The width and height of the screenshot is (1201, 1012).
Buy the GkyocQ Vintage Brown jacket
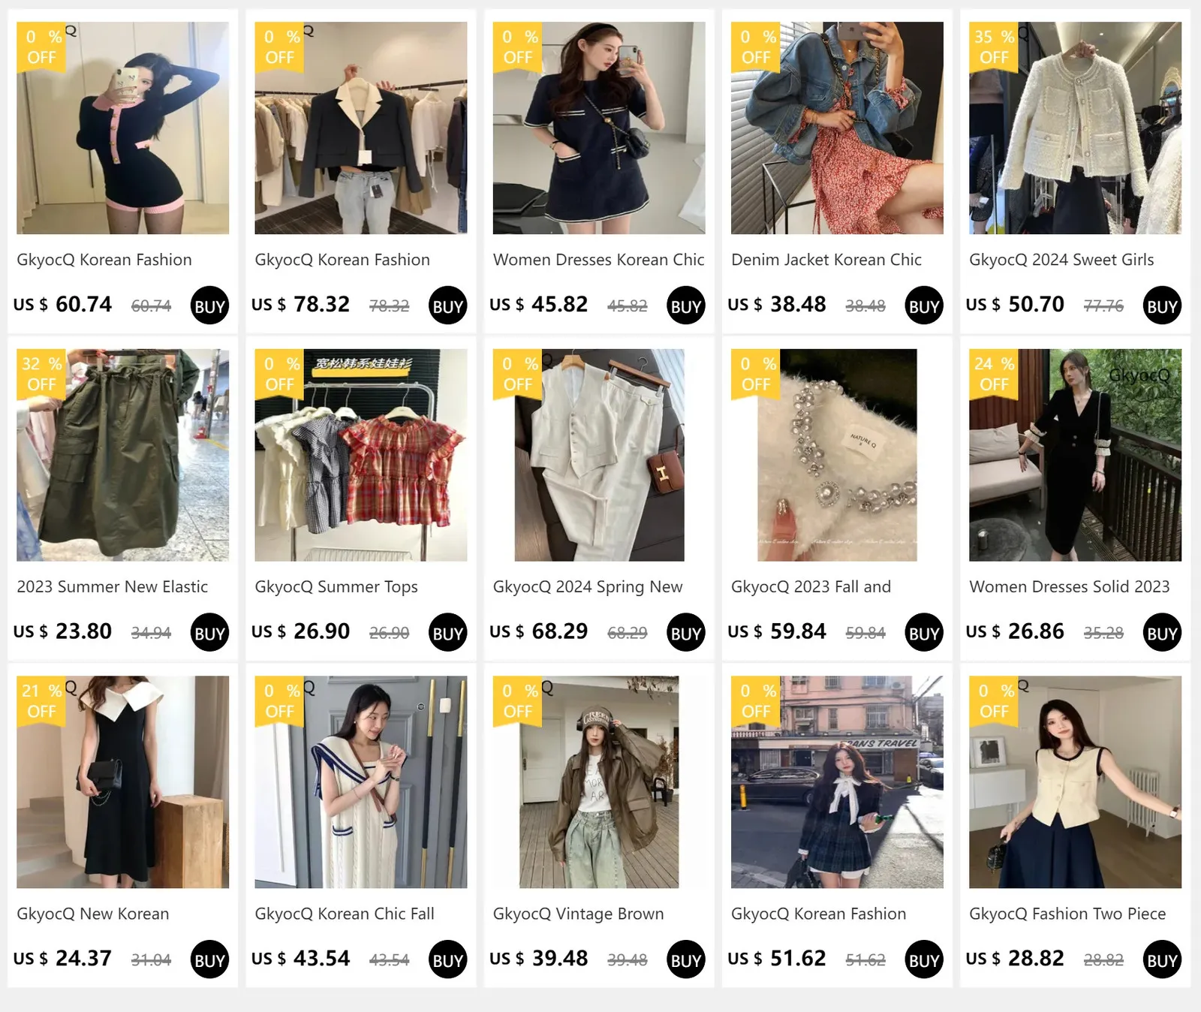(686, 959)
